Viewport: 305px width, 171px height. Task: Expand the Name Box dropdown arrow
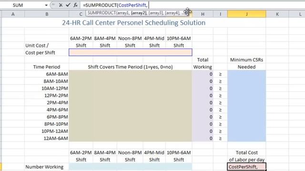[46, 5]
